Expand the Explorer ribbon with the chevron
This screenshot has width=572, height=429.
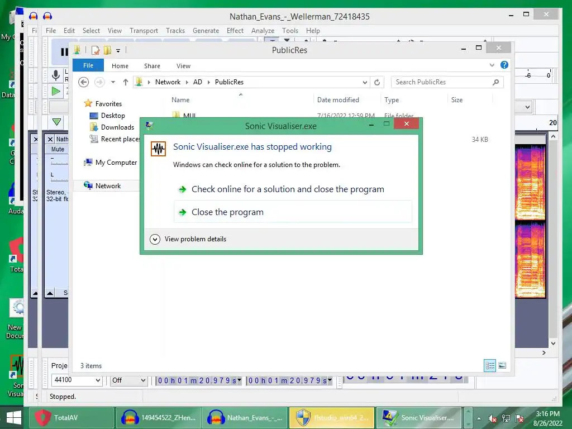point(492,65)
